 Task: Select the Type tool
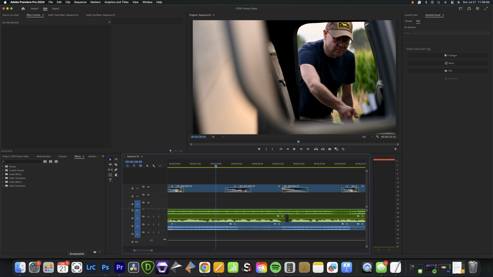coord(110,180)
